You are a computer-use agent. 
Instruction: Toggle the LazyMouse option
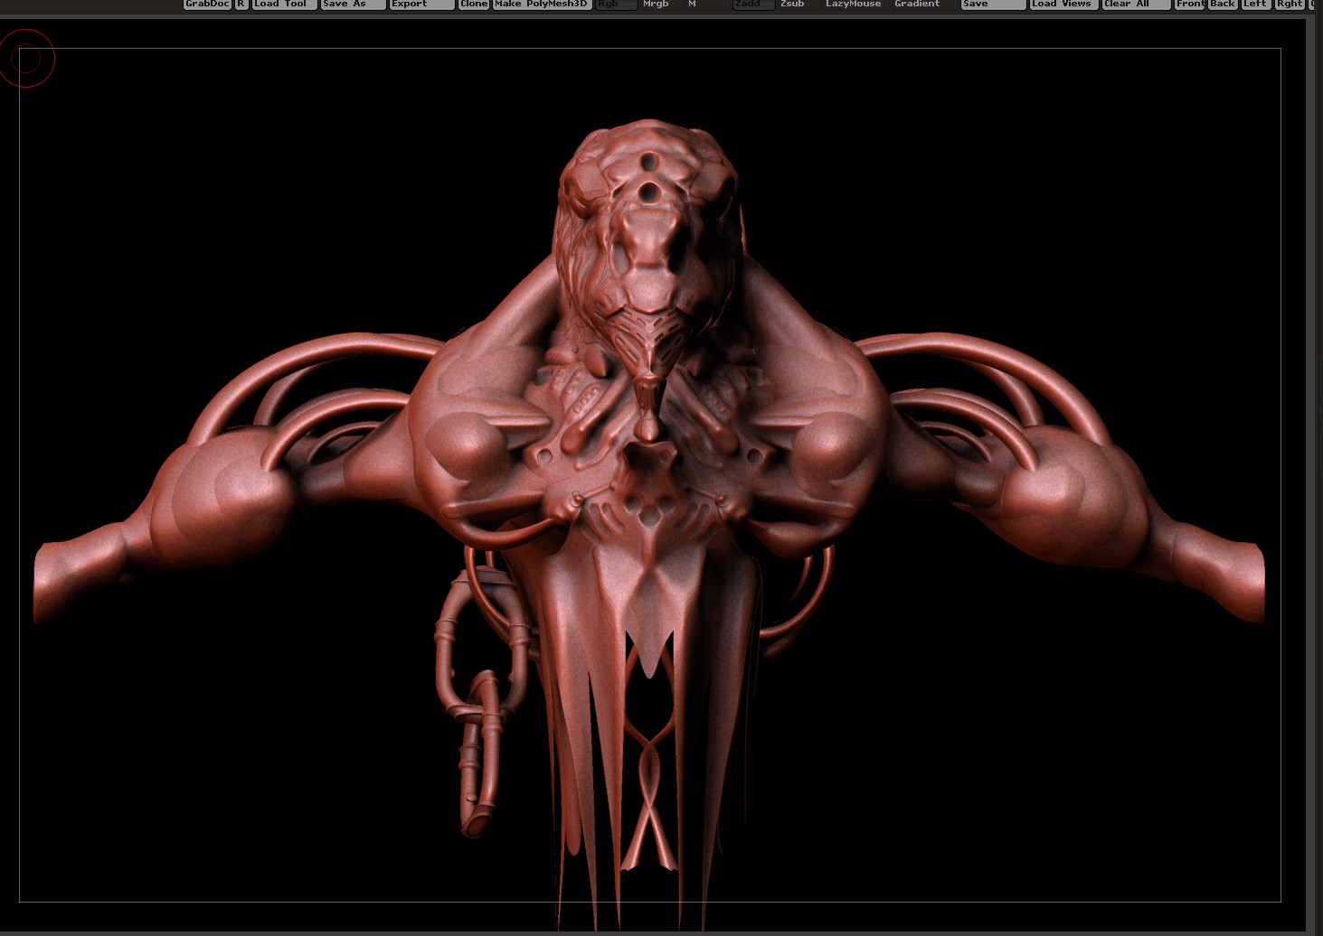pos(855,5)
